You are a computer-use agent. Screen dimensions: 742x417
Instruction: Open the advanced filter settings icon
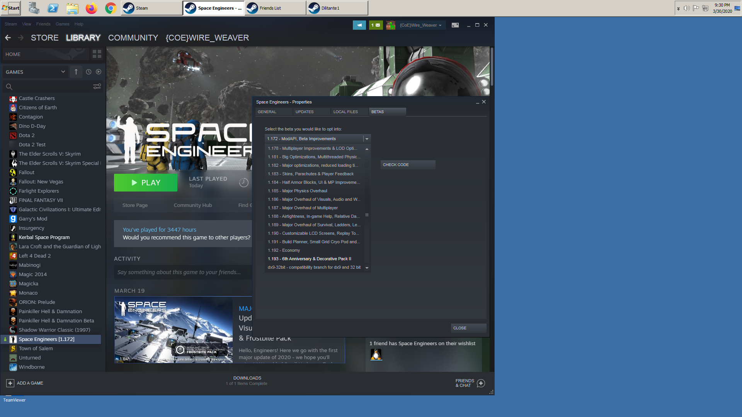[97, 86]
